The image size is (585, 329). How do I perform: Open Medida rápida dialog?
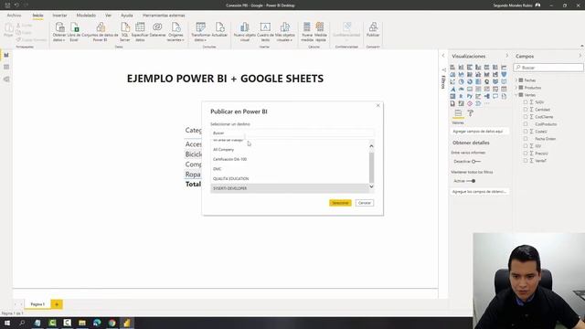tap(321, 31)
